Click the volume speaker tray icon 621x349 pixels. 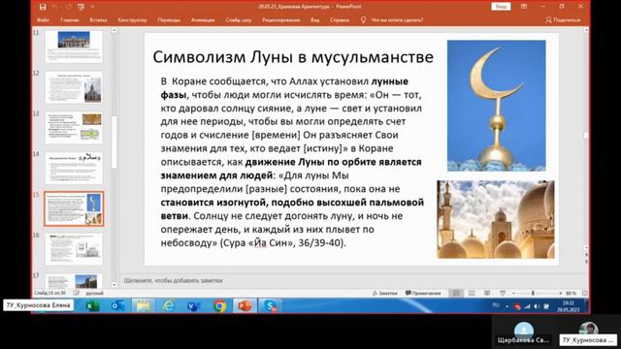(537, 306)
